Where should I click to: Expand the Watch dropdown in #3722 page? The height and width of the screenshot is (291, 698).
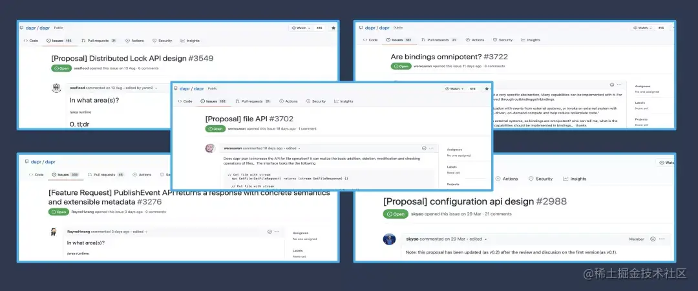coord(642,28)
